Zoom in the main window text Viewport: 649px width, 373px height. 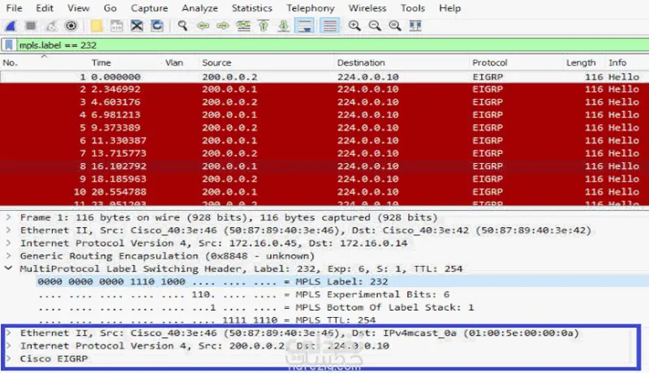[355, 26]
